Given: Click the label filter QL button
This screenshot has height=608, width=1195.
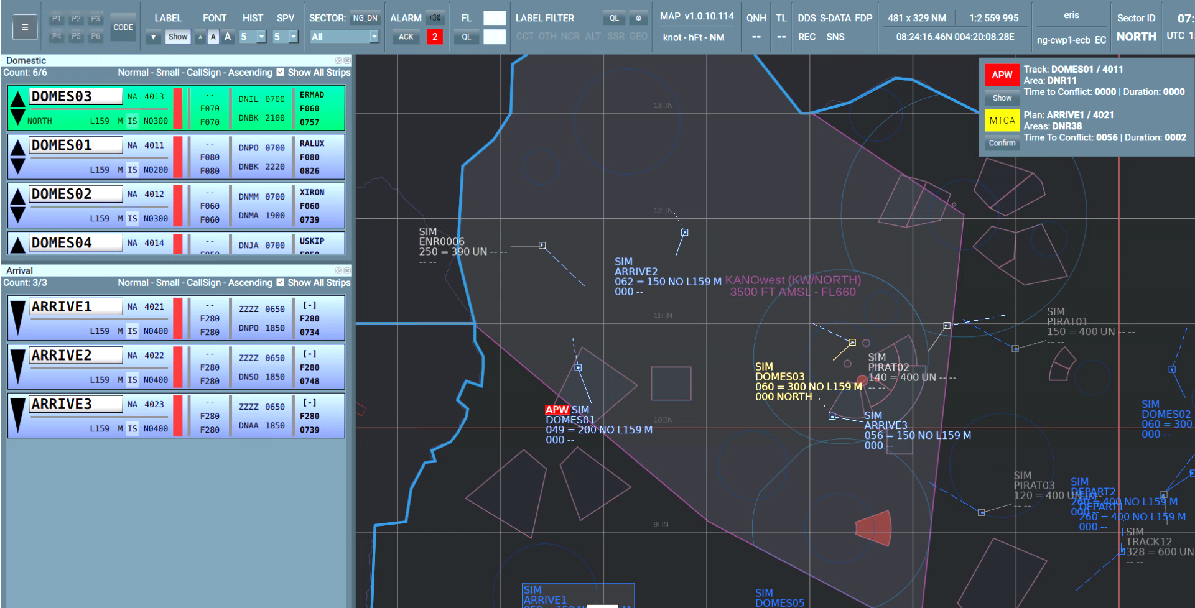Looking at the screenshot, I should coord(614,18).
